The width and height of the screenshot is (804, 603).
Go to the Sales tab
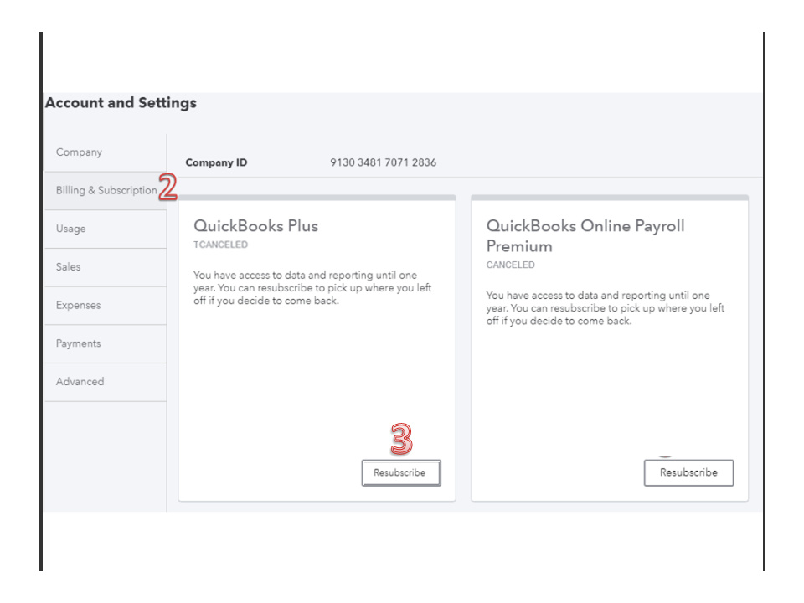[x=69, y=267]
